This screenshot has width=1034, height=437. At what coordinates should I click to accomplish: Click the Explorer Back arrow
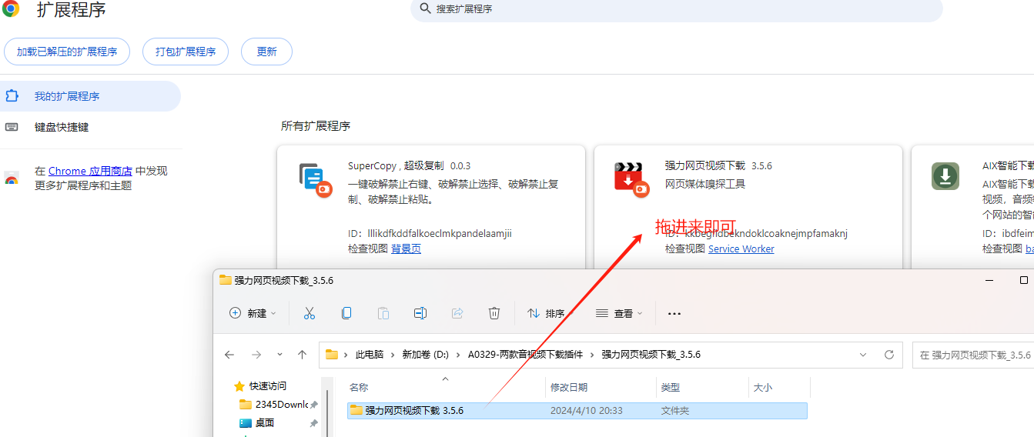(x=229, y=355)
